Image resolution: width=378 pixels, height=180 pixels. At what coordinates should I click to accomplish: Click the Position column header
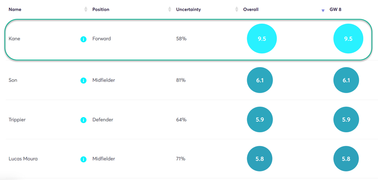click(101, 9)
